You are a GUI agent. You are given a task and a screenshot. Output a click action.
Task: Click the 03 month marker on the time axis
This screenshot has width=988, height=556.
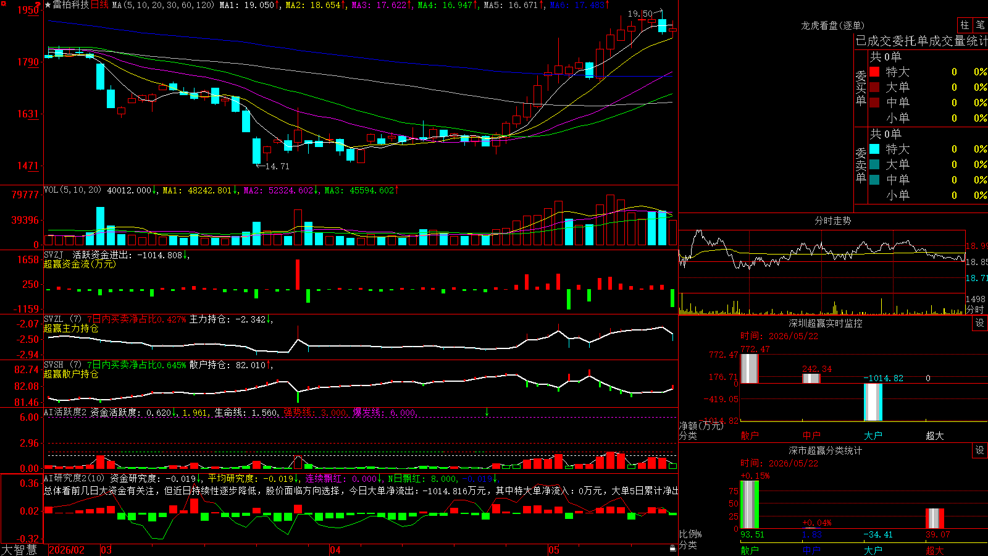106,550
